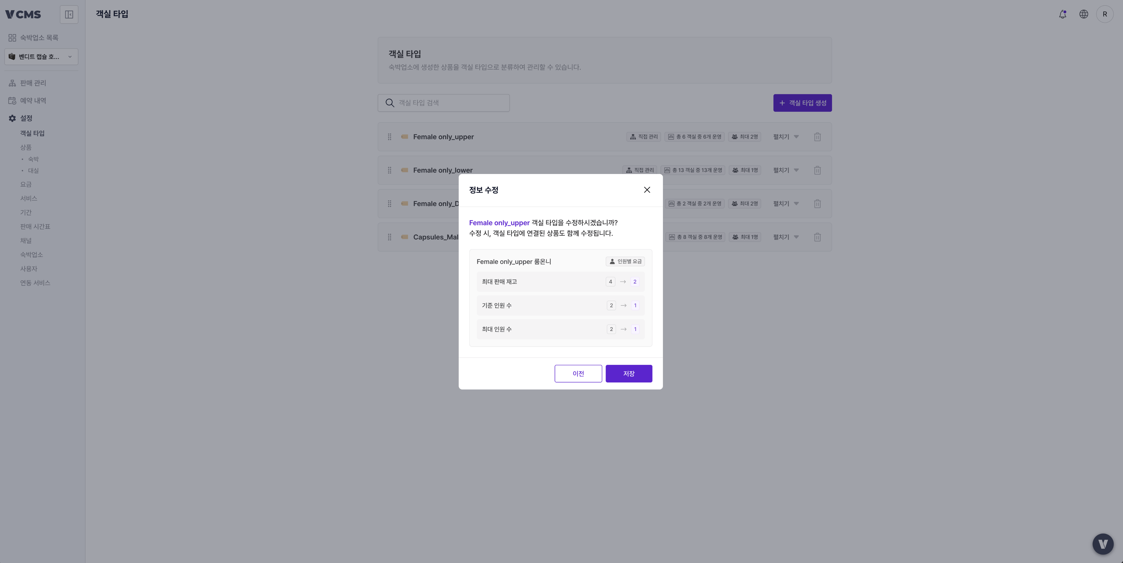Grab drag handle of Female only_D row
The image size is (1123, 563).
(x=389, y=204)
